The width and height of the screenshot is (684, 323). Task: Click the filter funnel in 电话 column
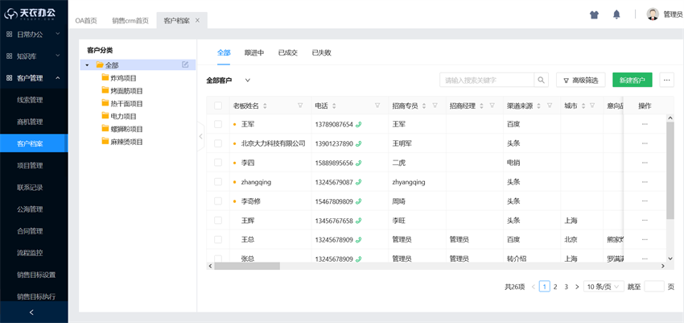(377, 106)
